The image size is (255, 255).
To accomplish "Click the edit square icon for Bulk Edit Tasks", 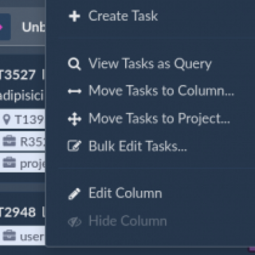I will (74, 146).
